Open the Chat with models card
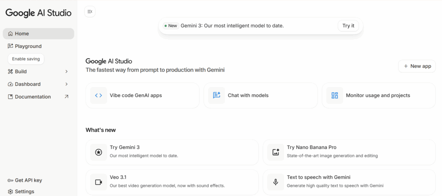This screenshot has width=442, height=196. [x=260, y=95]
